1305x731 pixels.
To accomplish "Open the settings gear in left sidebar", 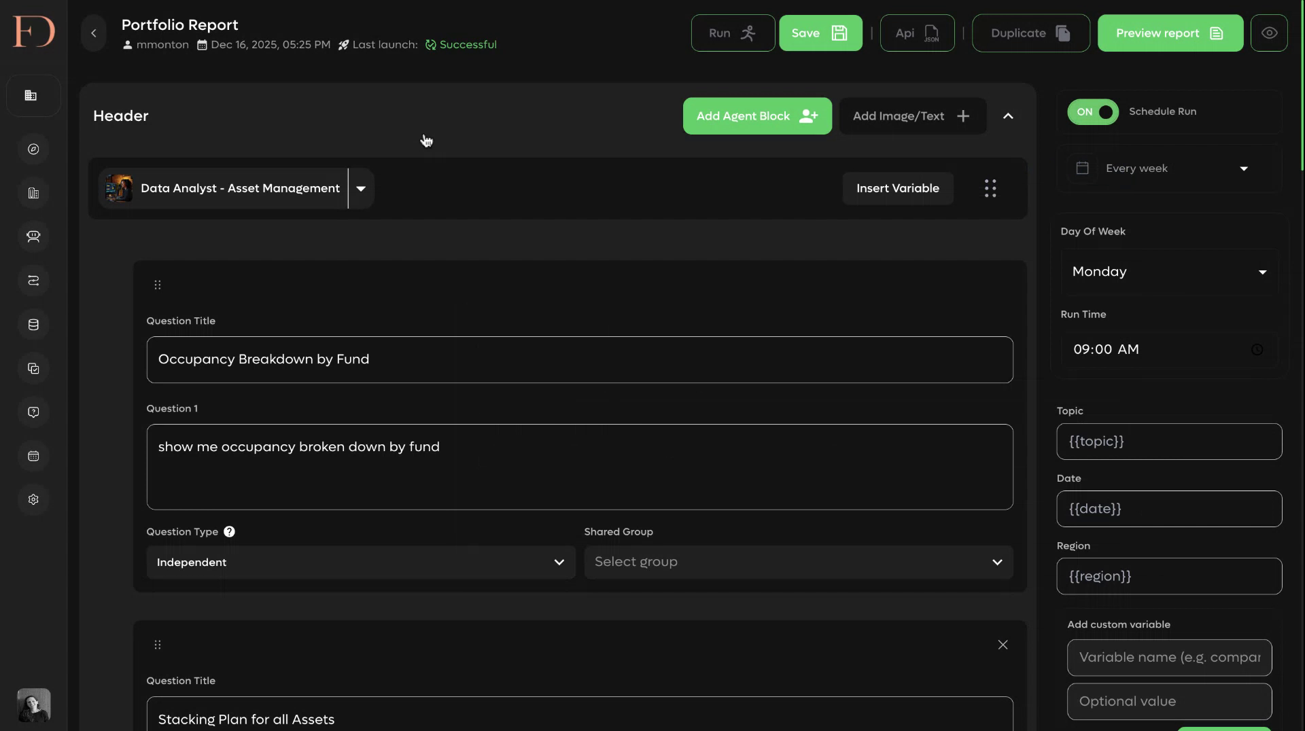I will click(33, 499).
